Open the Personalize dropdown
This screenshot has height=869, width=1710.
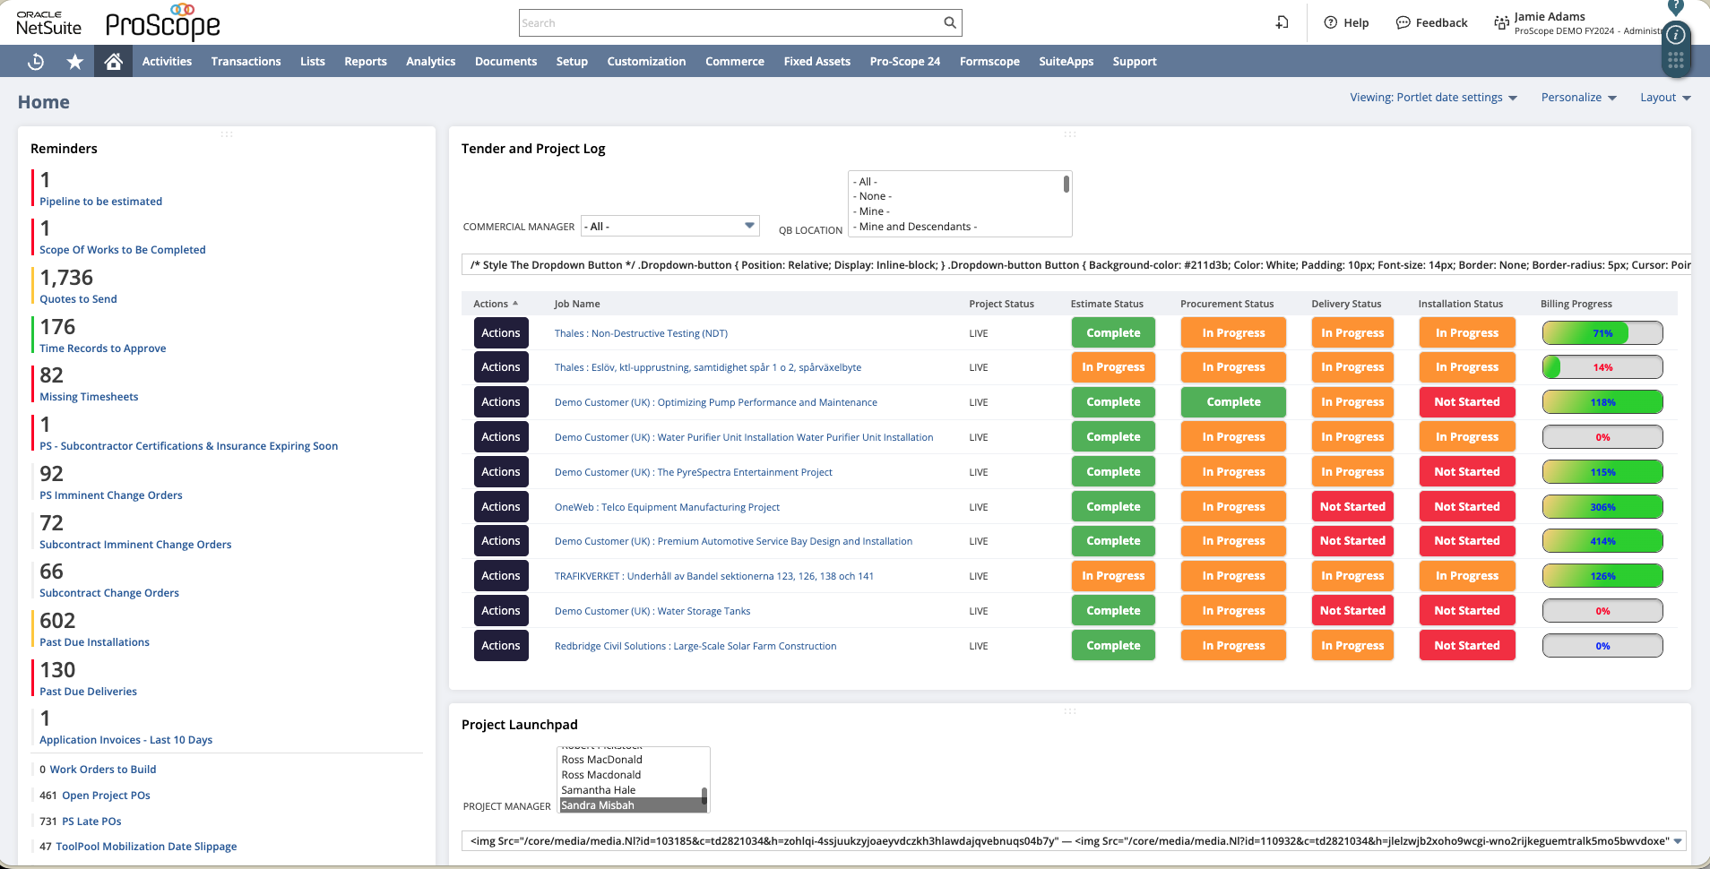(x=1578, y=98)
